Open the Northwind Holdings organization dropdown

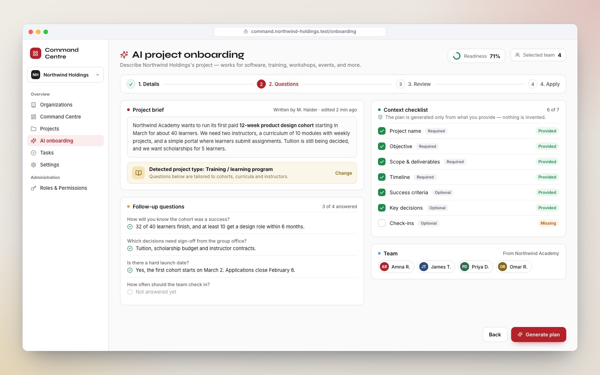coord(65,75)
